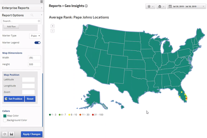Toggle the Marker Legend switch
Screen dimensions: 207x138
(x=38, y=43)
